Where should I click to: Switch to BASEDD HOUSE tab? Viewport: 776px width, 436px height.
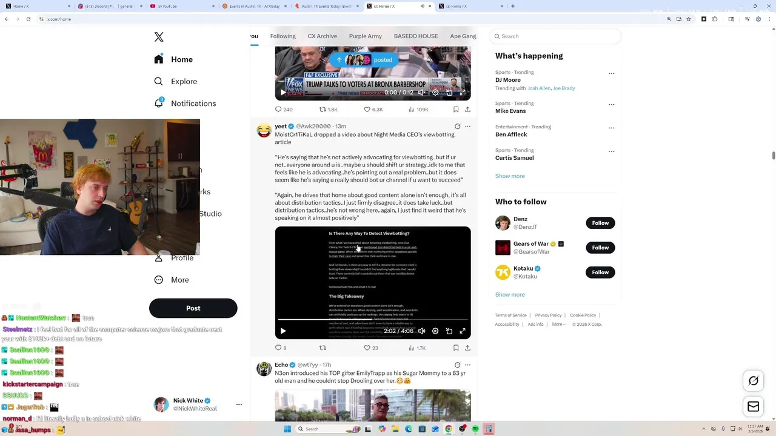point(416,36)
